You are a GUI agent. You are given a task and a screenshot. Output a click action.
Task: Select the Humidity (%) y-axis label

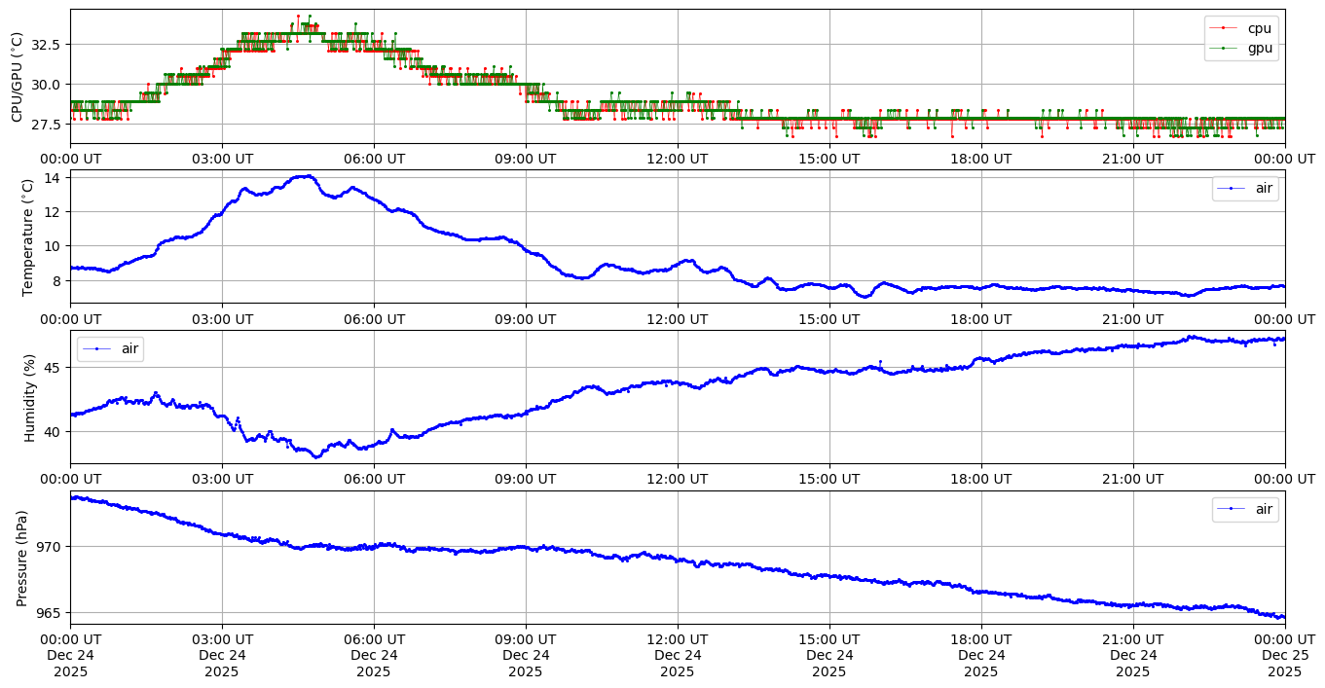[29, 396]
